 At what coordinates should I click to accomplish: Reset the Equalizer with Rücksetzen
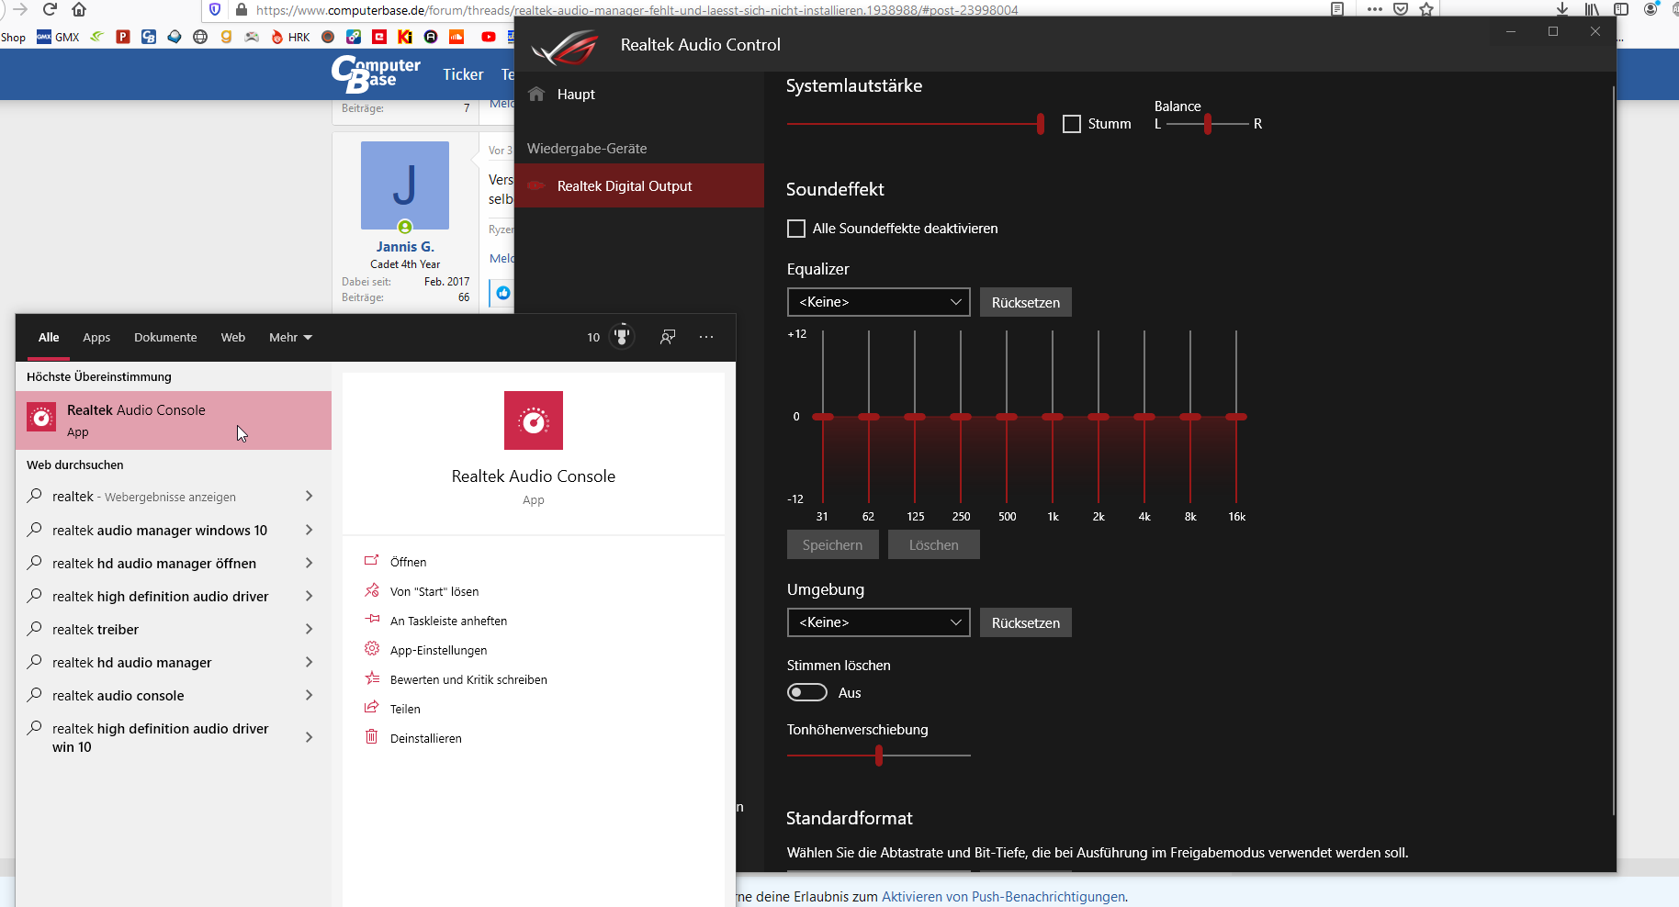(1026, 302)
